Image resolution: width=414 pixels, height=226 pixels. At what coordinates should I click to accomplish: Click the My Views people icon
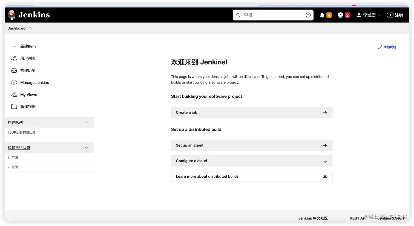click(14, 94)
